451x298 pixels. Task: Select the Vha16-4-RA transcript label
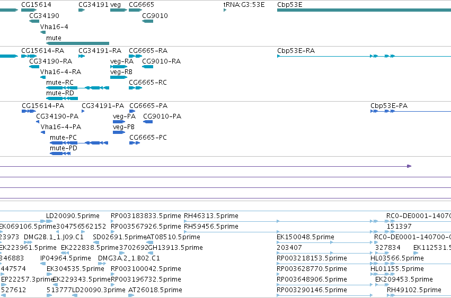[61, 72]
